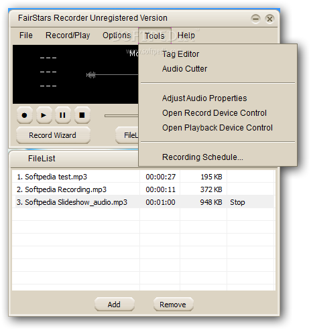Open Recording Schedule... entry
The height and width of the screenshot is (330, 311).
click(202, 157)
